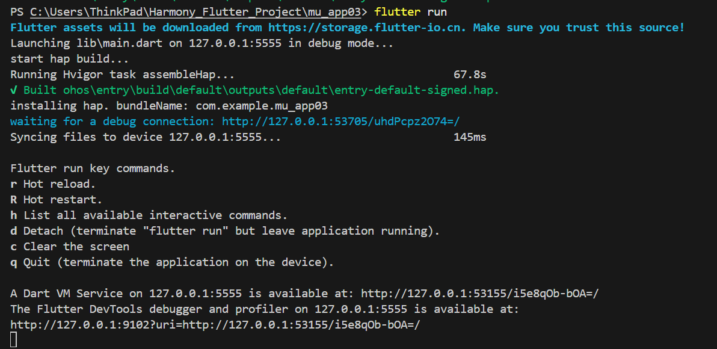This screenshot has width=717, height=349.
Task: Click the 'd Detach' command line
Action: [x=225, y=231]
